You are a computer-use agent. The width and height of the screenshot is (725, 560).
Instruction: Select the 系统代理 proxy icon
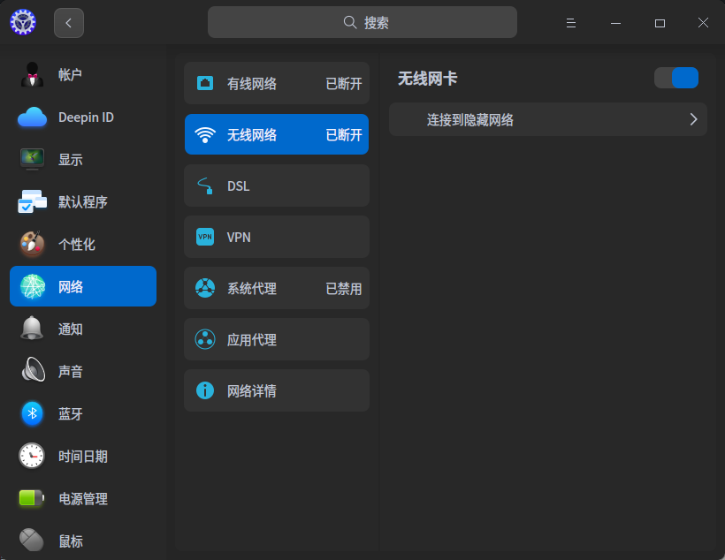click(x=204, y=288)
